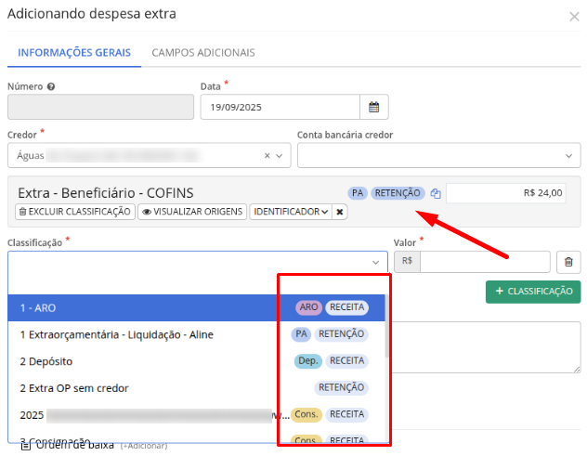Click the PA badge on COFINS classification
The width and height of the screenshot is (587, 456).
coord(358,193)
